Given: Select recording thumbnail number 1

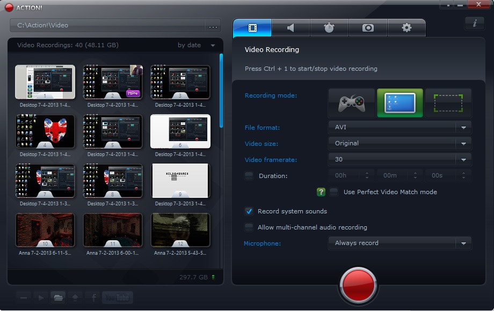Looking at the screenshot, I should pos(45,82).
